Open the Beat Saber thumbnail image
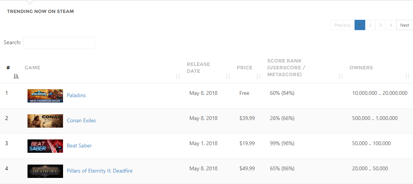The height and width of the screenshot is (184, 413). click(x=45, y=146)
